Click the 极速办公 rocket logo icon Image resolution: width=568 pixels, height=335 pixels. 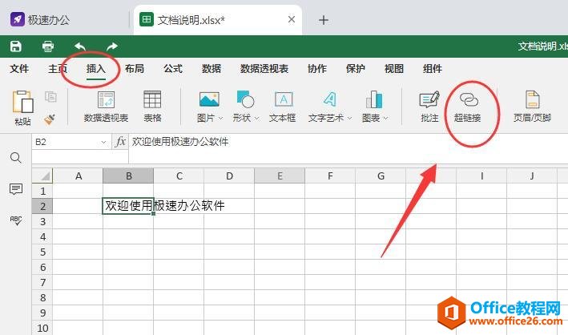point(18,19)
